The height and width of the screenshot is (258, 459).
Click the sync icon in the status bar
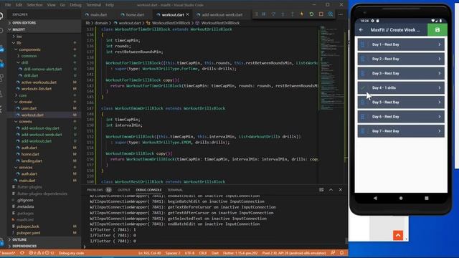click(22, 253)
